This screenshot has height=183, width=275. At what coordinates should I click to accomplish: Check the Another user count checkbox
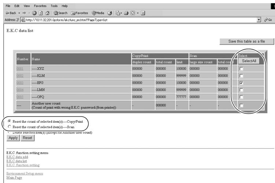tap(241, 105)
